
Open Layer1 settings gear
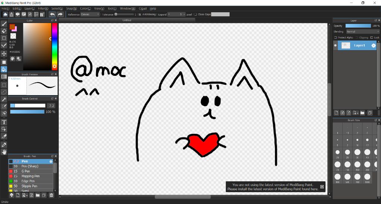tap(374, 45)
